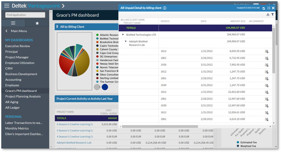This screenshot has height=152, width=281.
Task: Add AR comment on the 6,614.18 USD invoice
Action: click(267, 119)
